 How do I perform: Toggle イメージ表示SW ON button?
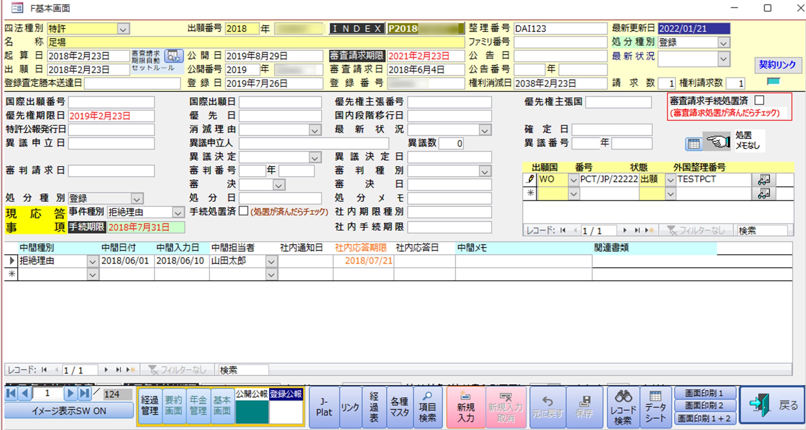tap(69, 411)
